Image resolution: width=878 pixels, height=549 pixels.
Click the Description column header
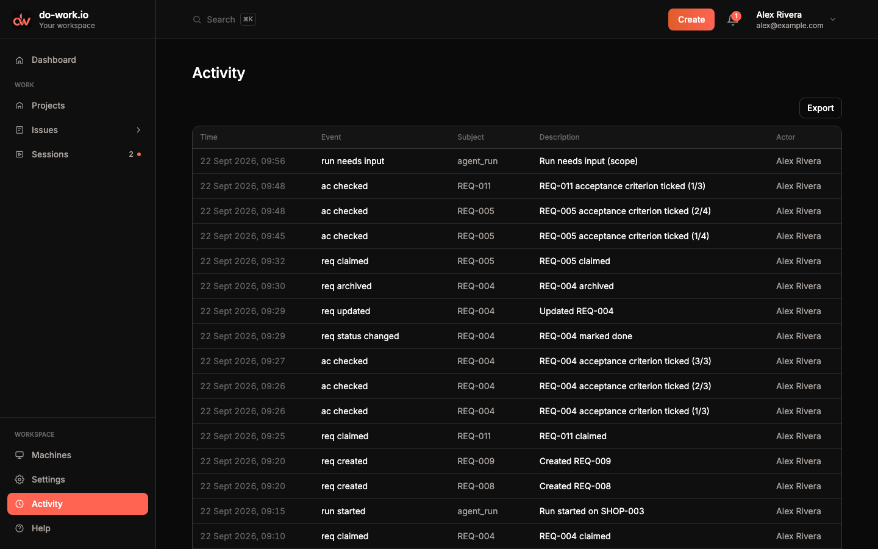pyautogui.click(x=559, y=137)
